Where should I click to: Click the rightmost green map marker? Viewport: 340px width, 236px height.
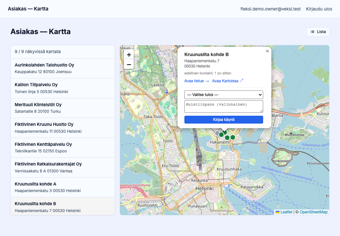pos(233,137)
